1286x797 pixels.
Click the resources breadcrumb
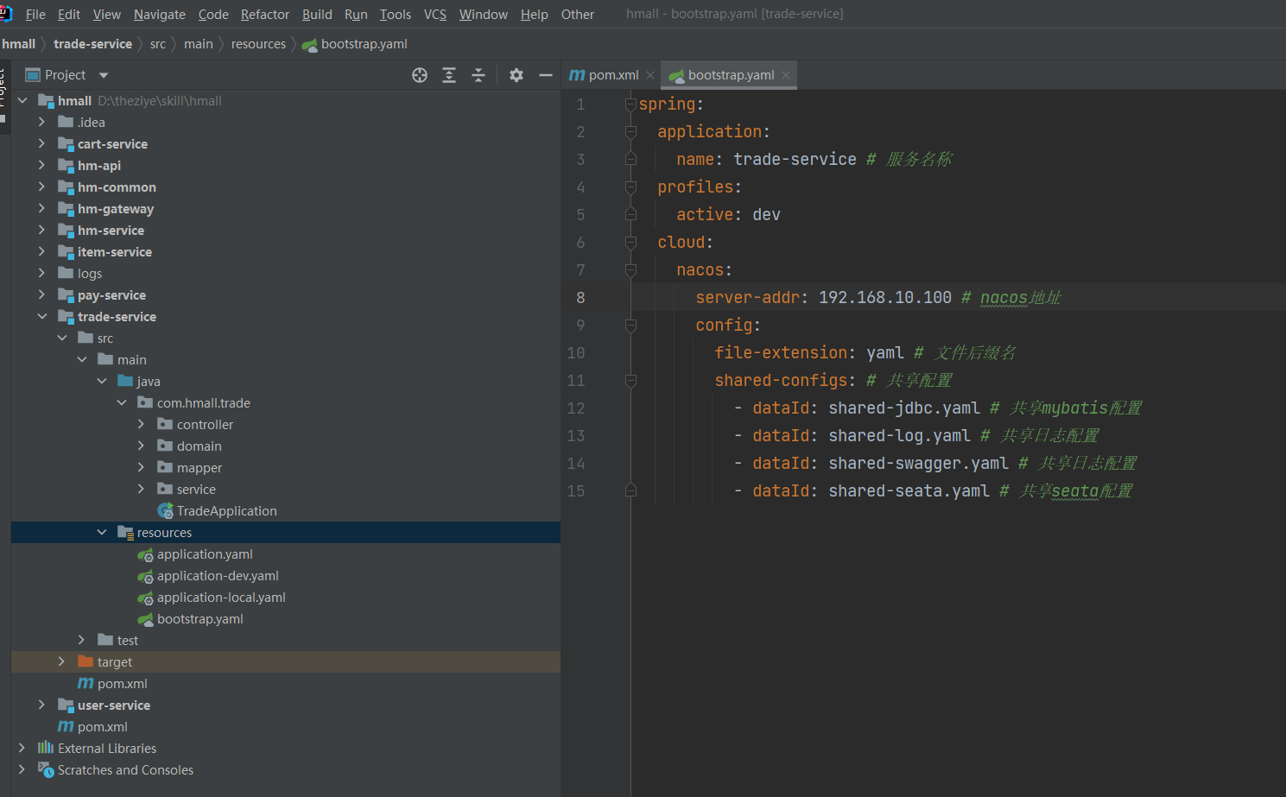point(258,44)
